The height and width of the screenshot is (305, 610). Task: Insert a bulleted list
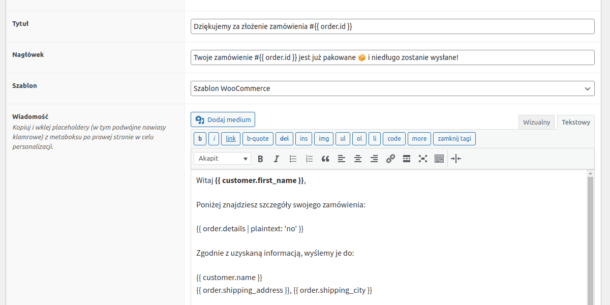click(x=293, y=159)
